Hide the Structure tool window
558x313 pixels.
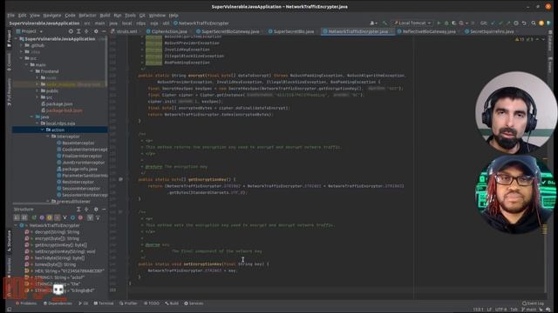pyautogui.click(x=104, y=210)
